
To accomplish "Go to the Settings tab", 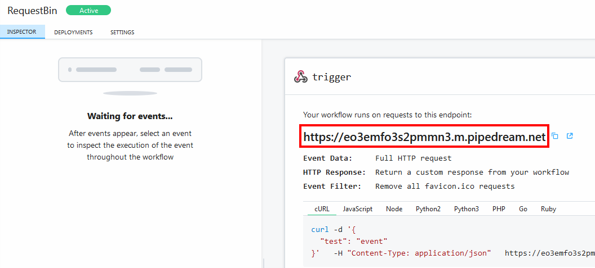I will click(x=122, y=32).
